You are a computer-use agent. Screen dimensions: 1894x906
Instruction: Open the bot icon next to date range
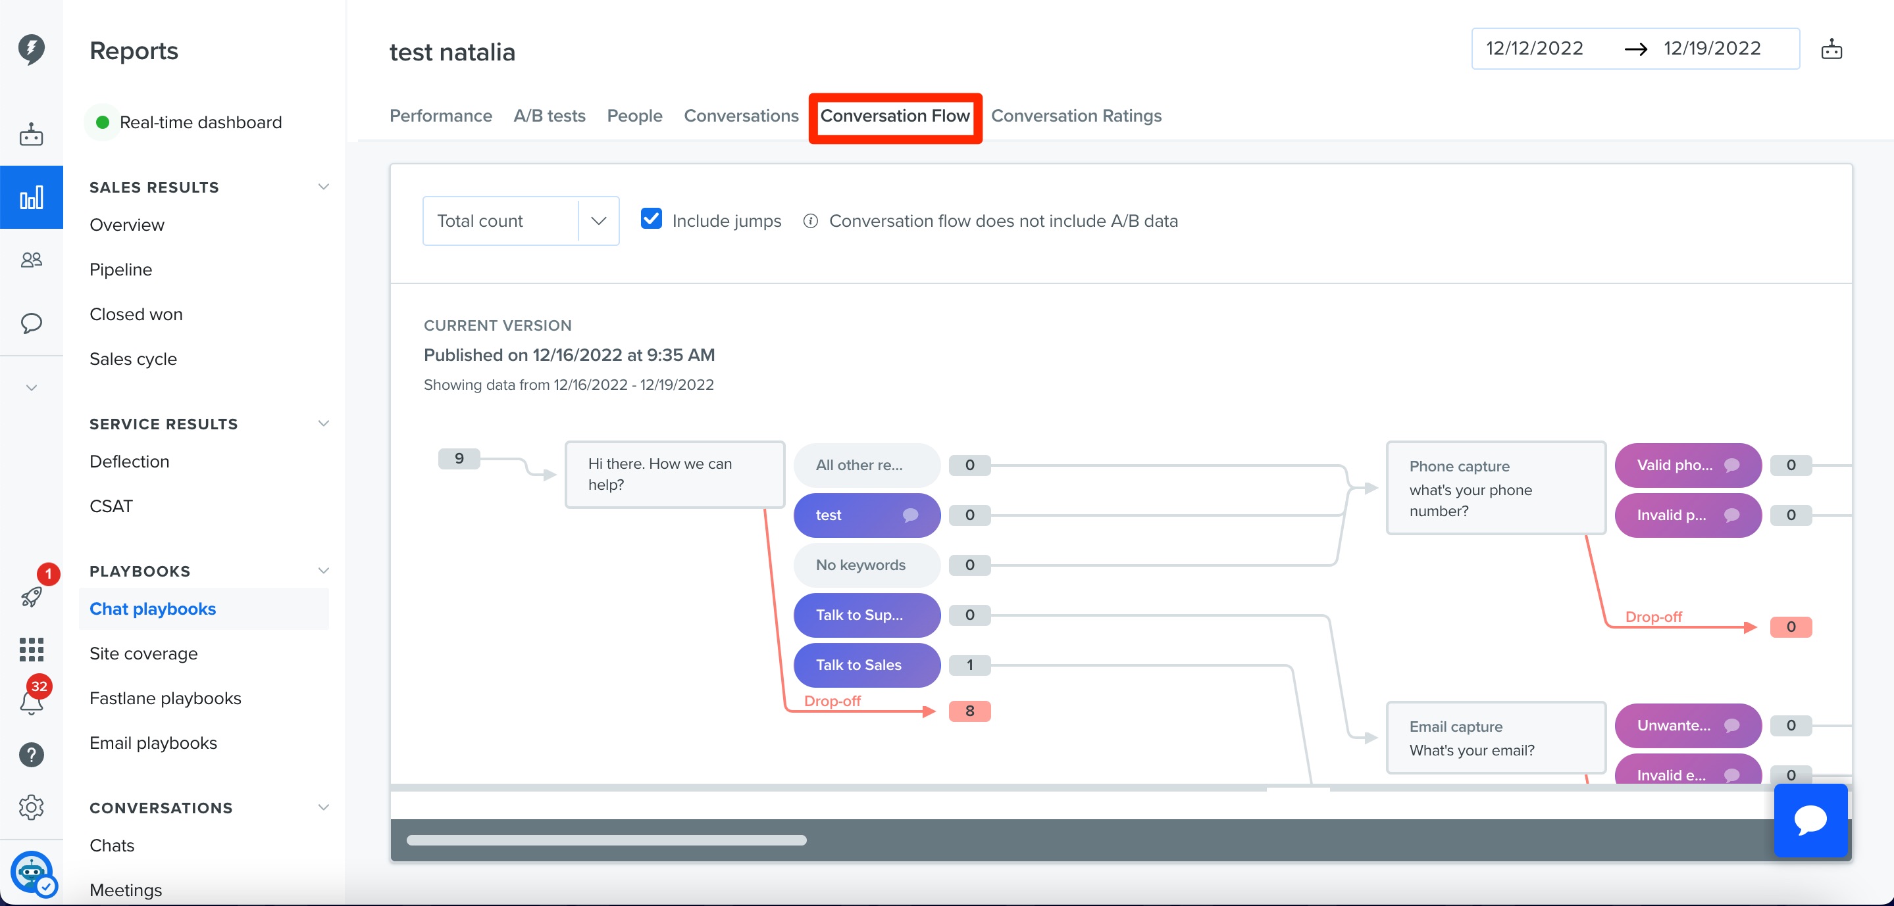point(1832,49)
